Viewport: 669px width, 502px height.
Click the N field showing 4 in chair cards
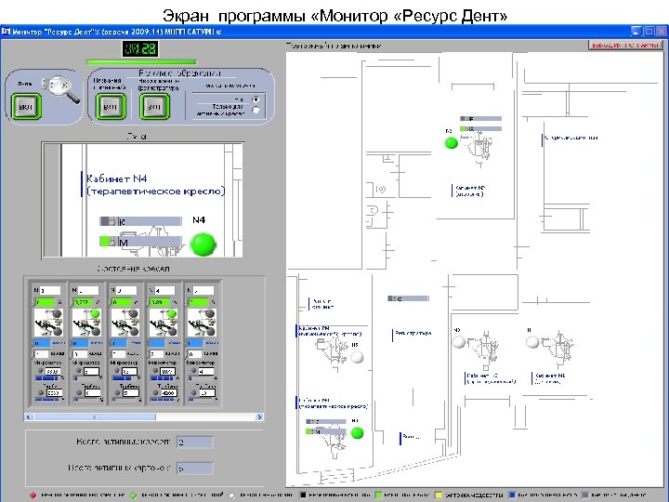click(165, 290)
